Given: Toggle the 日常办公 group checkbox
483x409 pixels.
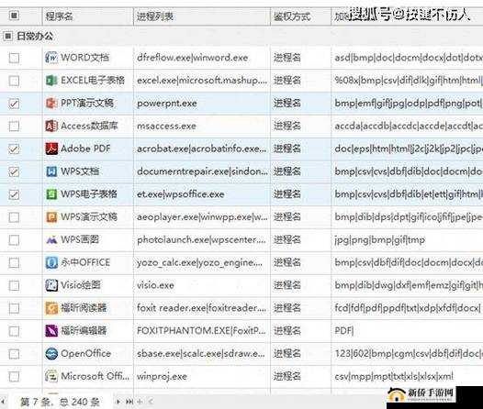Looking at the screenshot, I should (7, 37).
